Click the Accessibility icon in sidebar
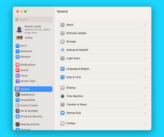This screenshot has width=164, height=137. point(17,100)
